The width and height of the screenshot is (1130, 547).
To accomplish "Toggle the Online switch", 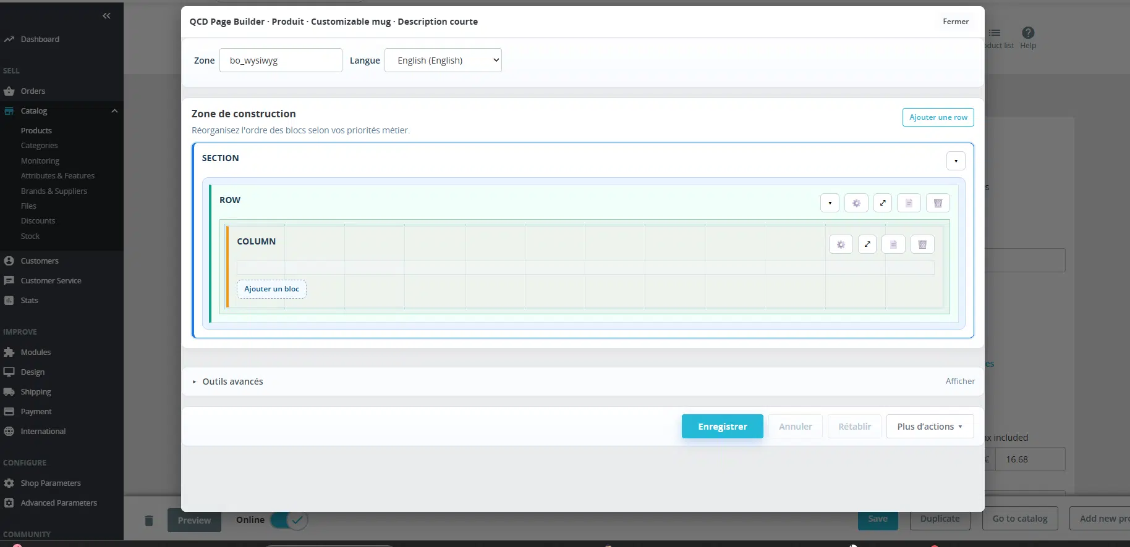I will pyautogui.click(x=289, y=520).
